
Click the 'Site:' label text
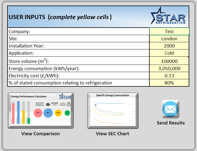coord(13,39)
